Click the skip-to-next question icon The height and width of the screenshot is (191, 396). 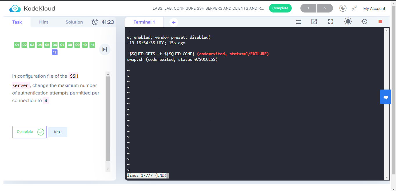click(x=105, y=49)
